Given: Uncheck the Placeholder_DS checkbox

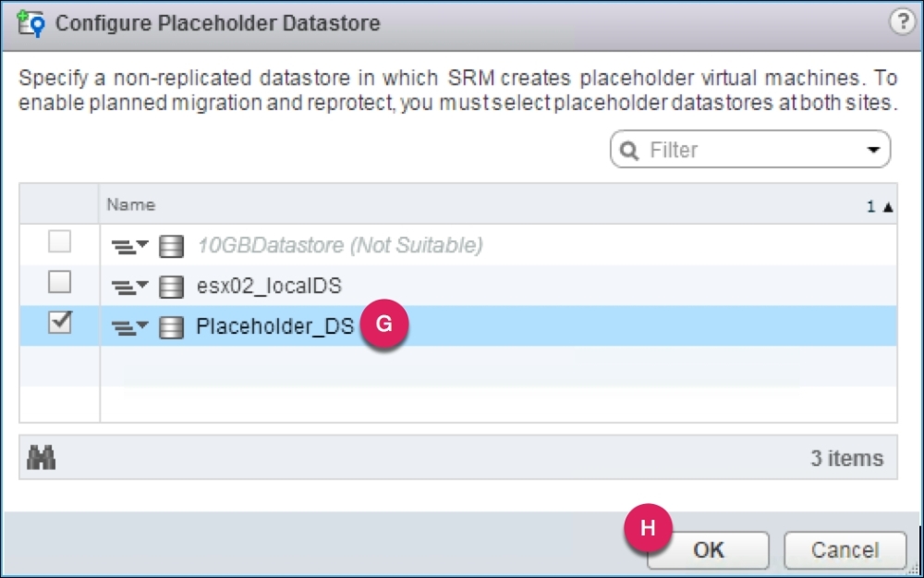Looking at the screenshot, I should pos(60,324).
